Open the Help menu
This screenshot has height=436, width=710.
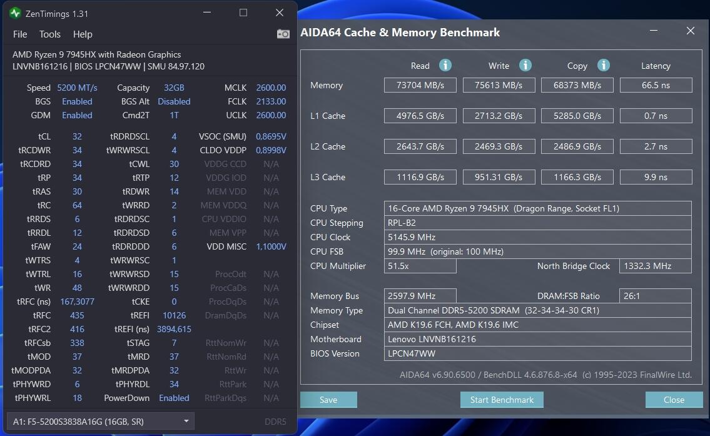pyautogui.click(x=83, y=34)
